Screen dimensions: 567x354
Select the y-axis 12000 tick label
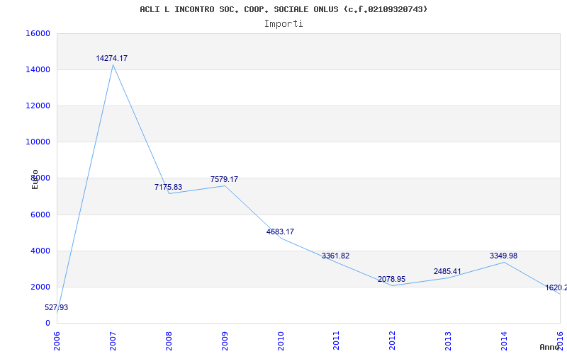[x=38, y=105]
